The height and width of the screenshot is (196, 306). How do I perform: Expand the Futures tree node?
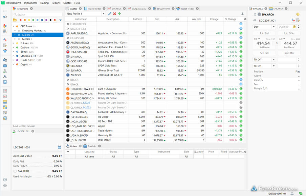(x=13, y=43)
